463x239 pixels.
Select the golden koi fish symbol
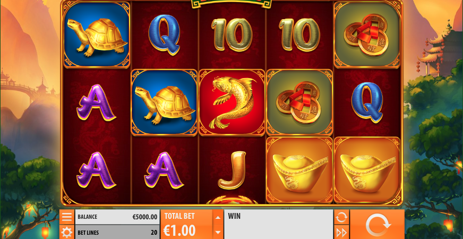pos(232,103)
